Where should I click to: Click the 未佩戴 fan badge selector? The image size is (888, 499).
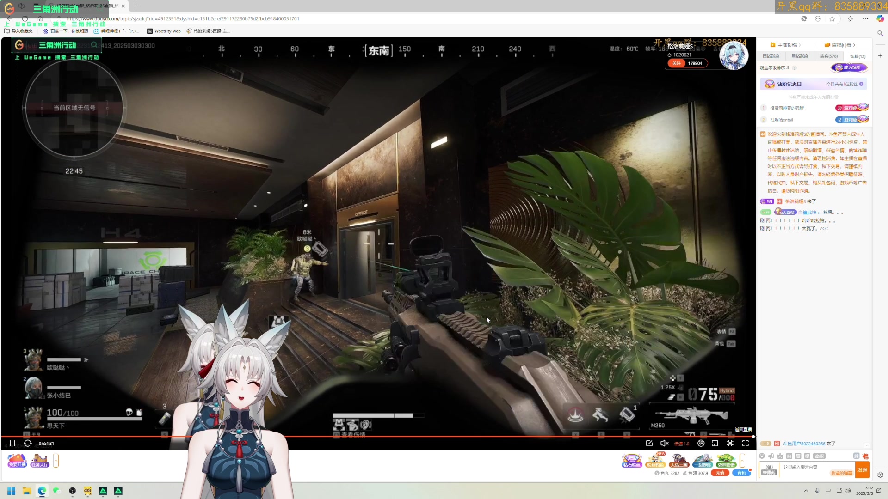click(x=769, y=470)
